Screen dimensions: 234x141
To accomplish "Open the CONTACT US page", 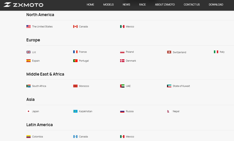I will coord(192,5).
